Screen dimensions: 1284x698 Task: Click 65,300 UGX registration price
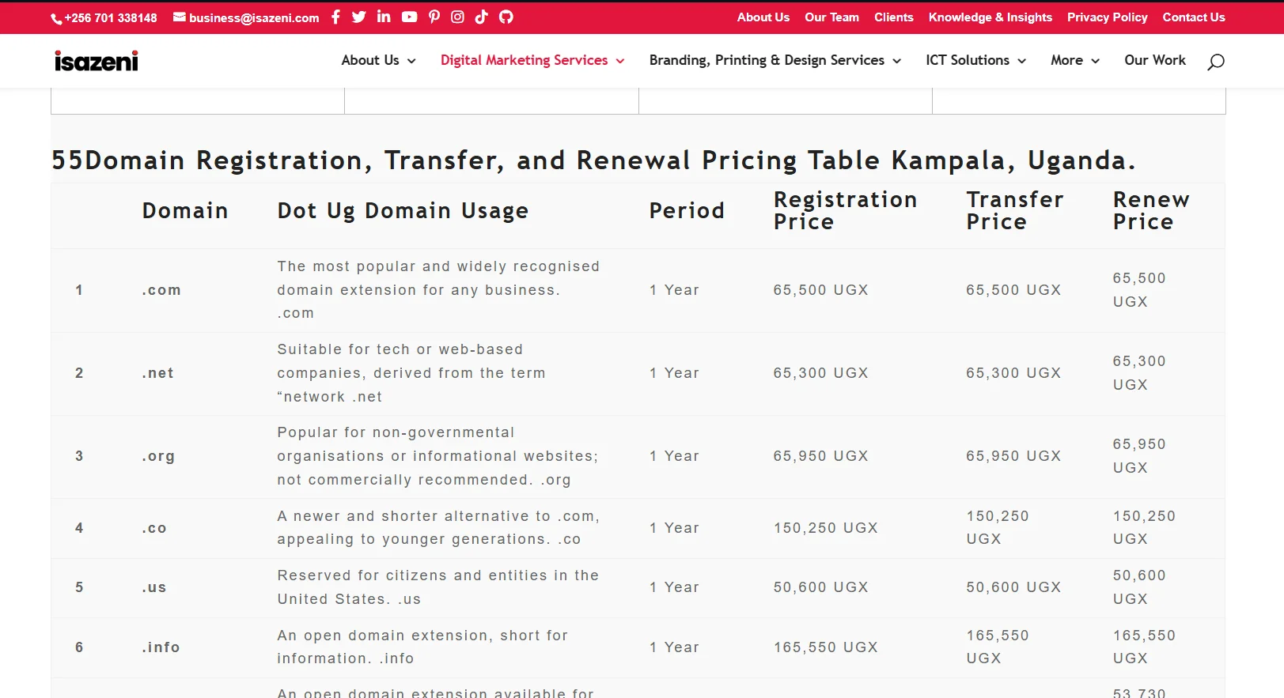pos(820,373)
